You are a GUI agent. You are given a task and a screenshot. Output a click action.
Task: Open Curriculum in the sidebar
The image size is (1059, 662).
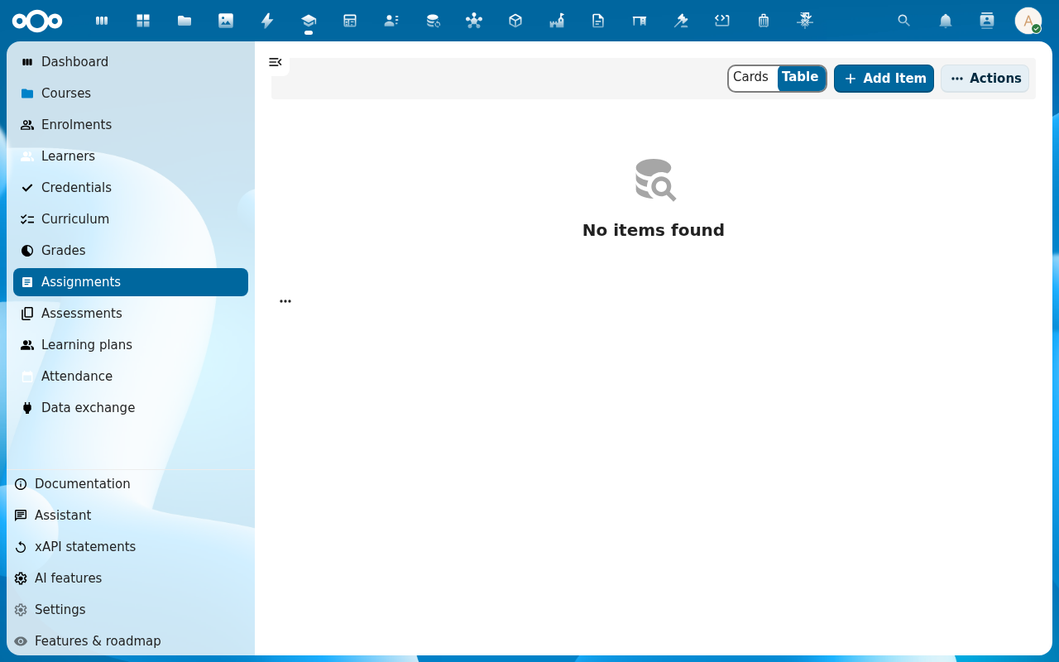coord(131,219)
